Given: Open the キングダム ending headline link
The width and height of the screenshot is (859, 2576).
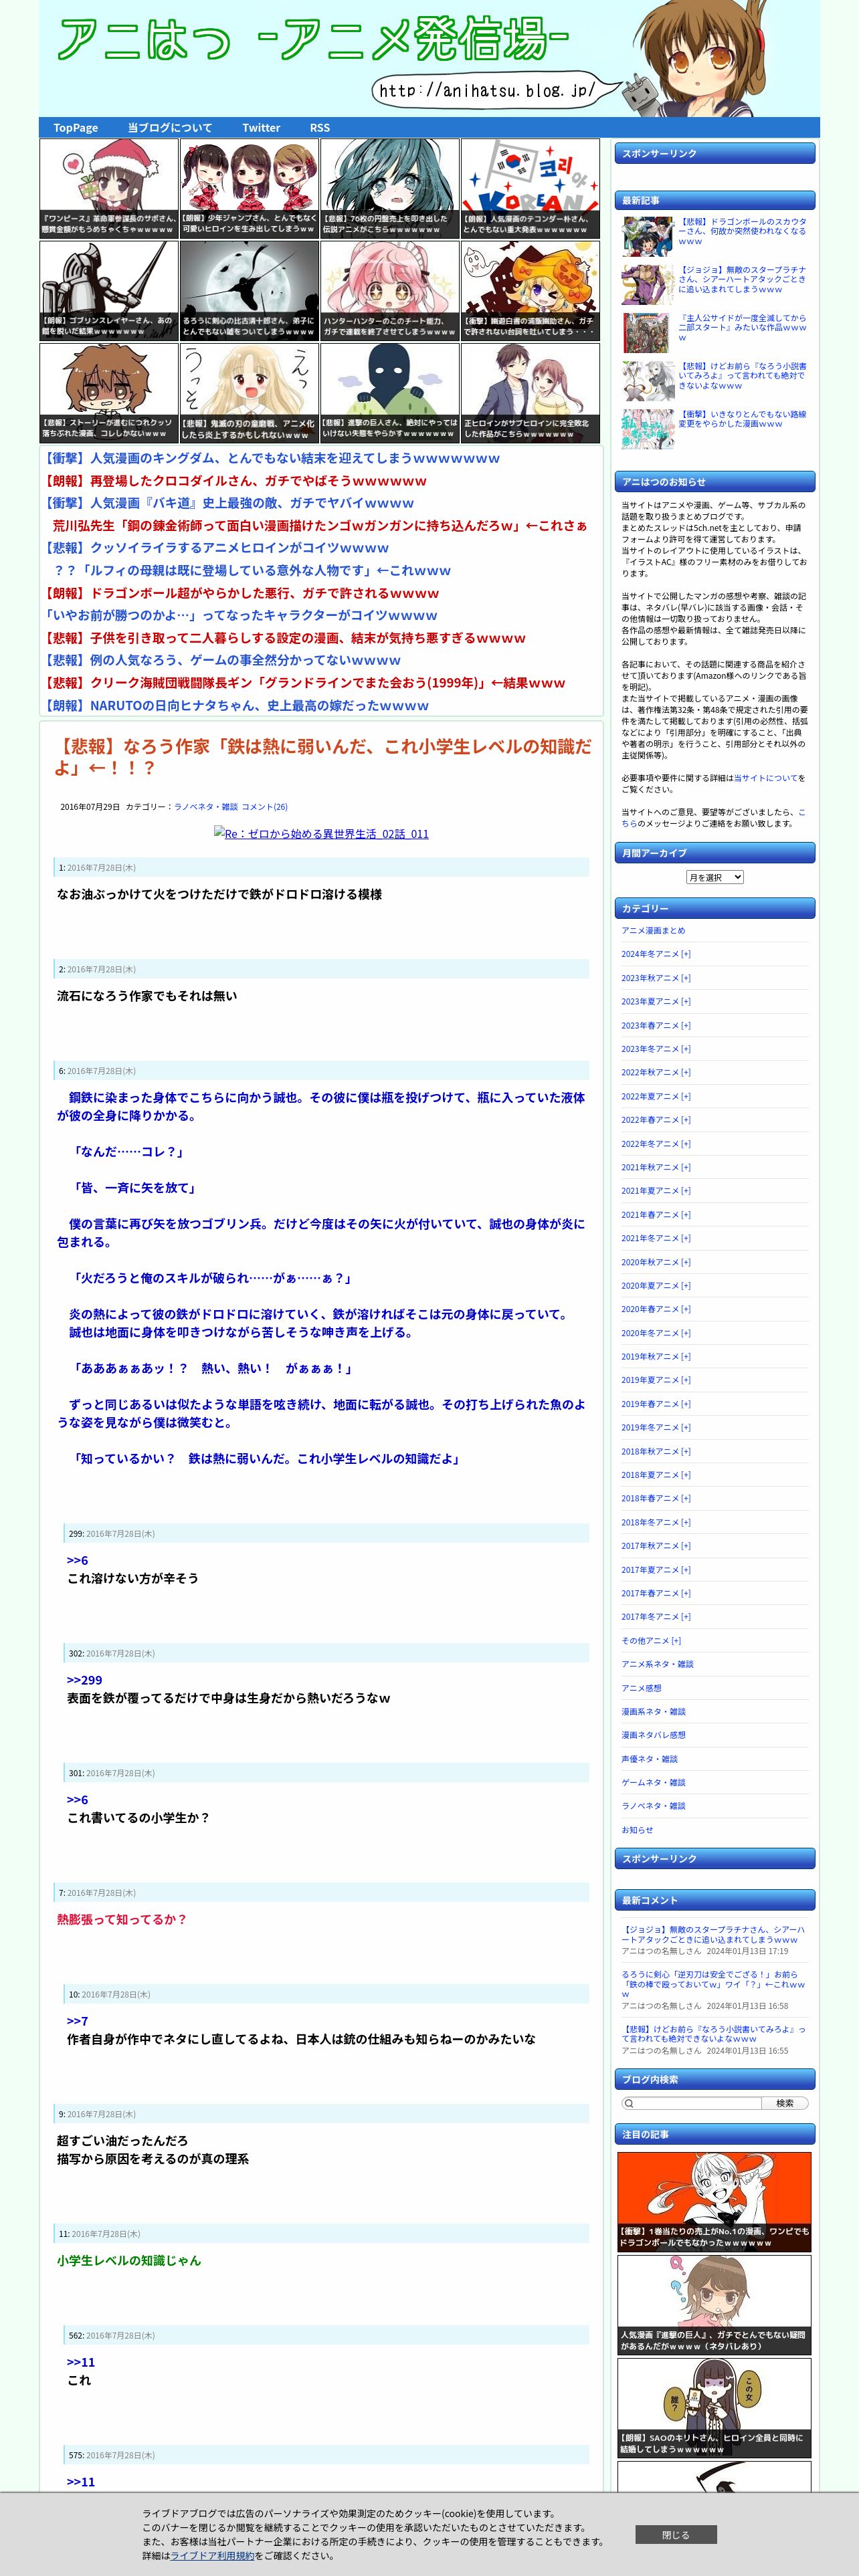Looking at the screenshot, I should pyautogui.click(x=271, y=458).
